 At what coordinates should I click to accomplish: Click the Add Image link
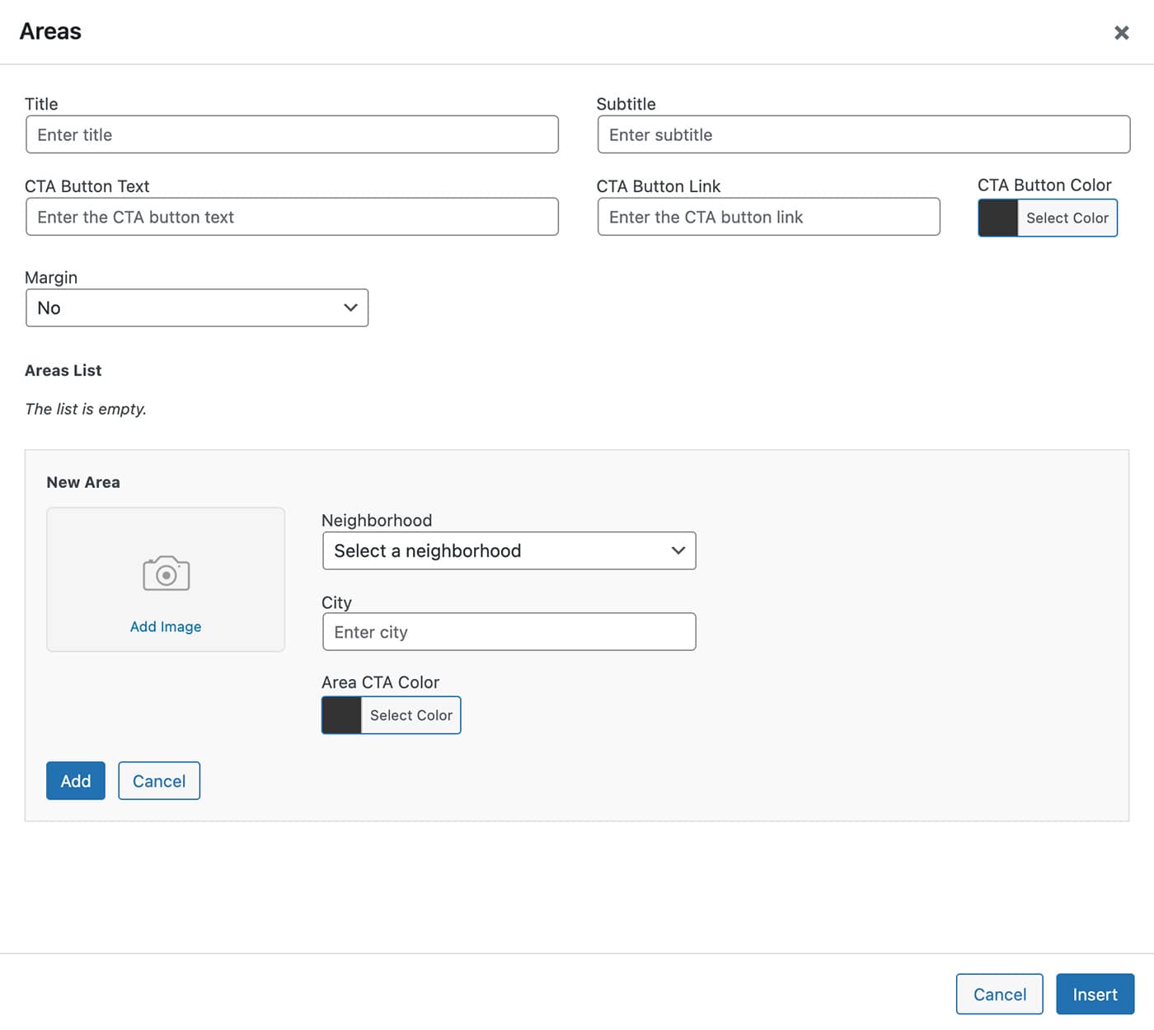click(x=166, y=626)
